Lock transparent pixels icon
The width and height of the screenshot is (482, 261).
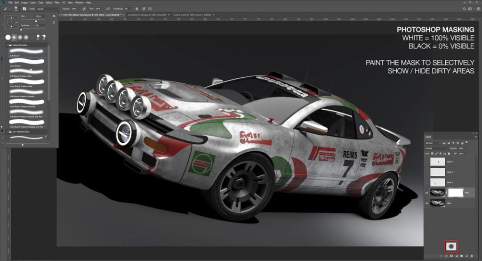pos(432,154)
